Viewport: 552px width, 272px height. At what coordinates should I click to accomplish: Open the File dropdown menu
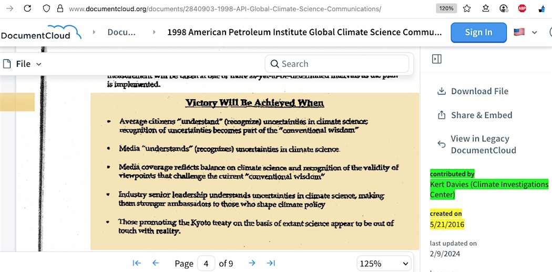point(23,64)
